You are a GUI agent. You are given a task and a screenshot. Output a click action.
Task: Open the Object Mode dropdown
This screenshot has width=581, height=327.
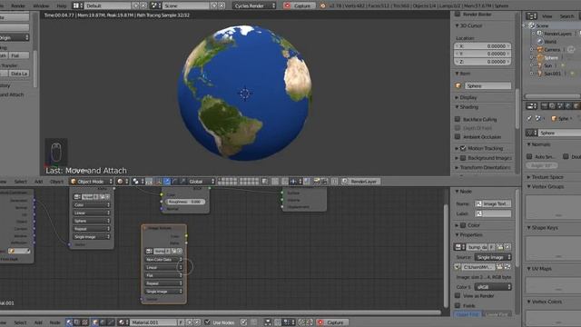pos(91,182)
